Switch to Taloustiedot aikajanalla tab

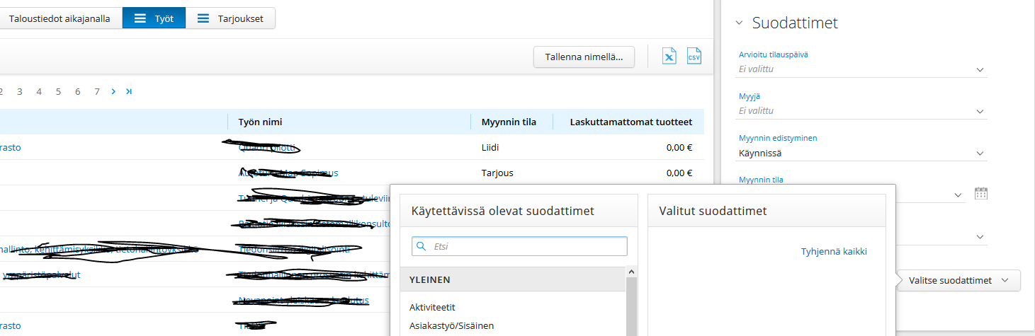point(60,18)
